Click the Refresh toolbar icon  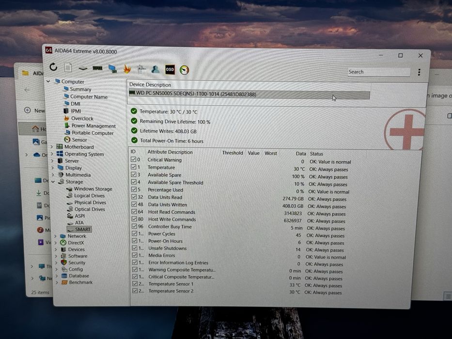click(x=53, y=67)
